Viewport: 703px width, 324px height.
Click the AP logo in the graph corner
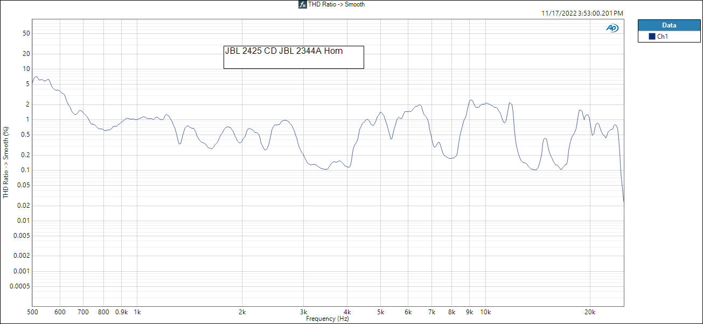pos(612,28)
